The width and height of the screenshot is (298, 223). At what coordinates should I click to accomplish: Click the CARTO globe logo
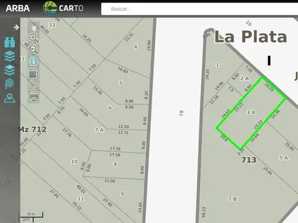point(63,8)
